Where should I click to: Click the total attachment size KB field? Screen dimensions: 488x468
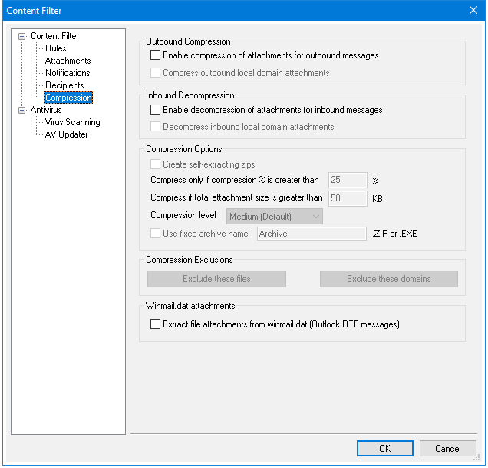click(x=348, y=198)
